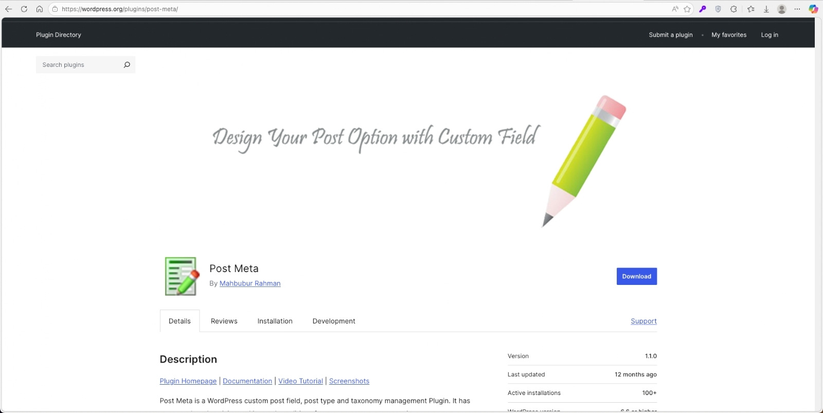Download the Post Meta plugin

637,276
